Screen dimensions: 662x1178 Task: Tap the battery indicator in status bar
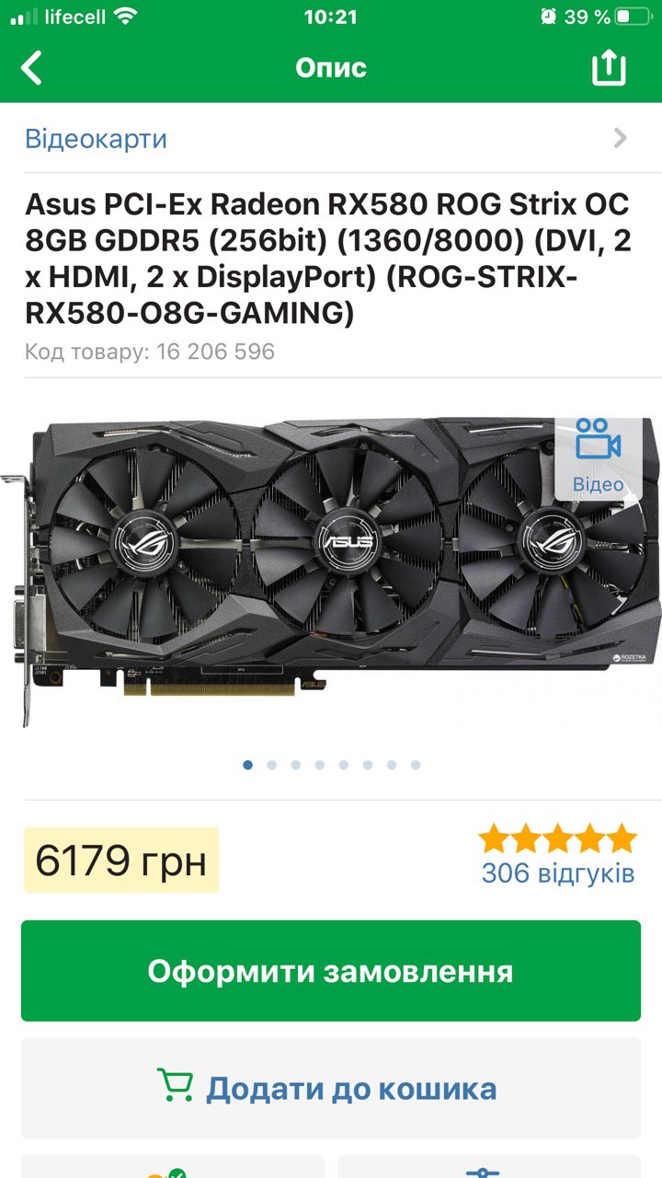point(634,17)
